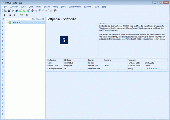Click the add album CD icon with plus
Viewport: 170px width, 120px height.
20,11
